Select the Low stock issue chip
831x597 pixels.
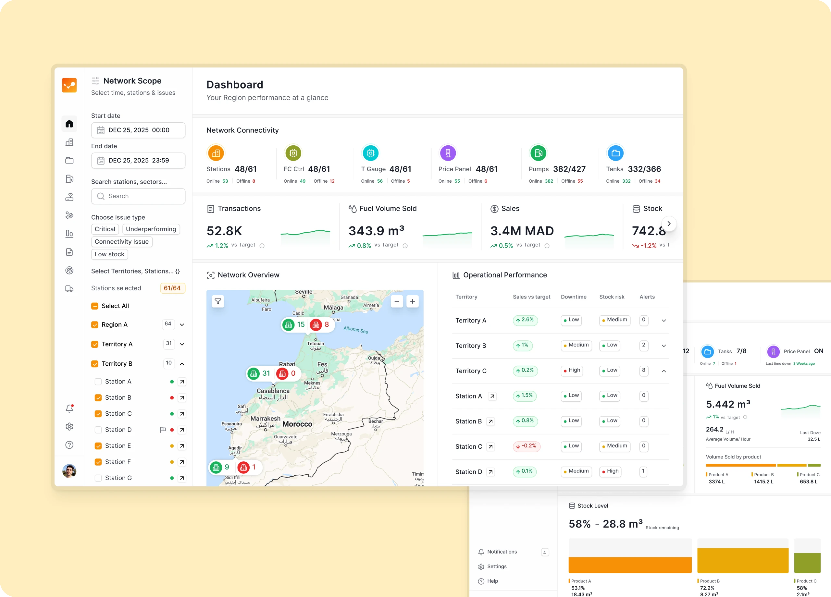(109, 254)
